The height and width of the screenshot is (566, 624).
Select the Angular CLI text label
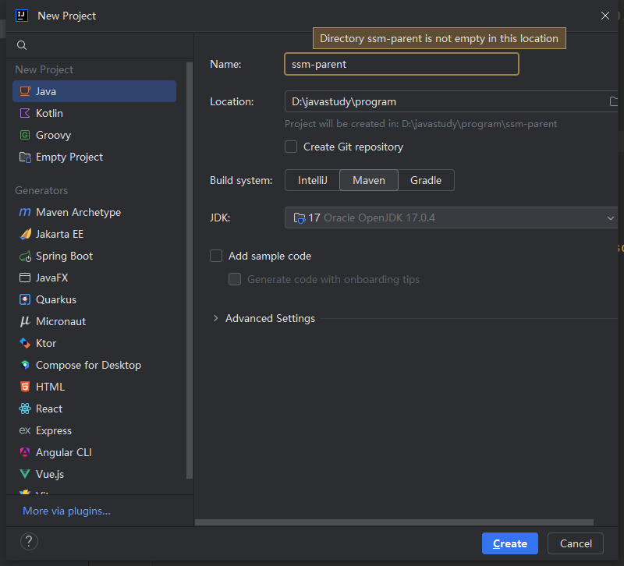coord(64,453)
